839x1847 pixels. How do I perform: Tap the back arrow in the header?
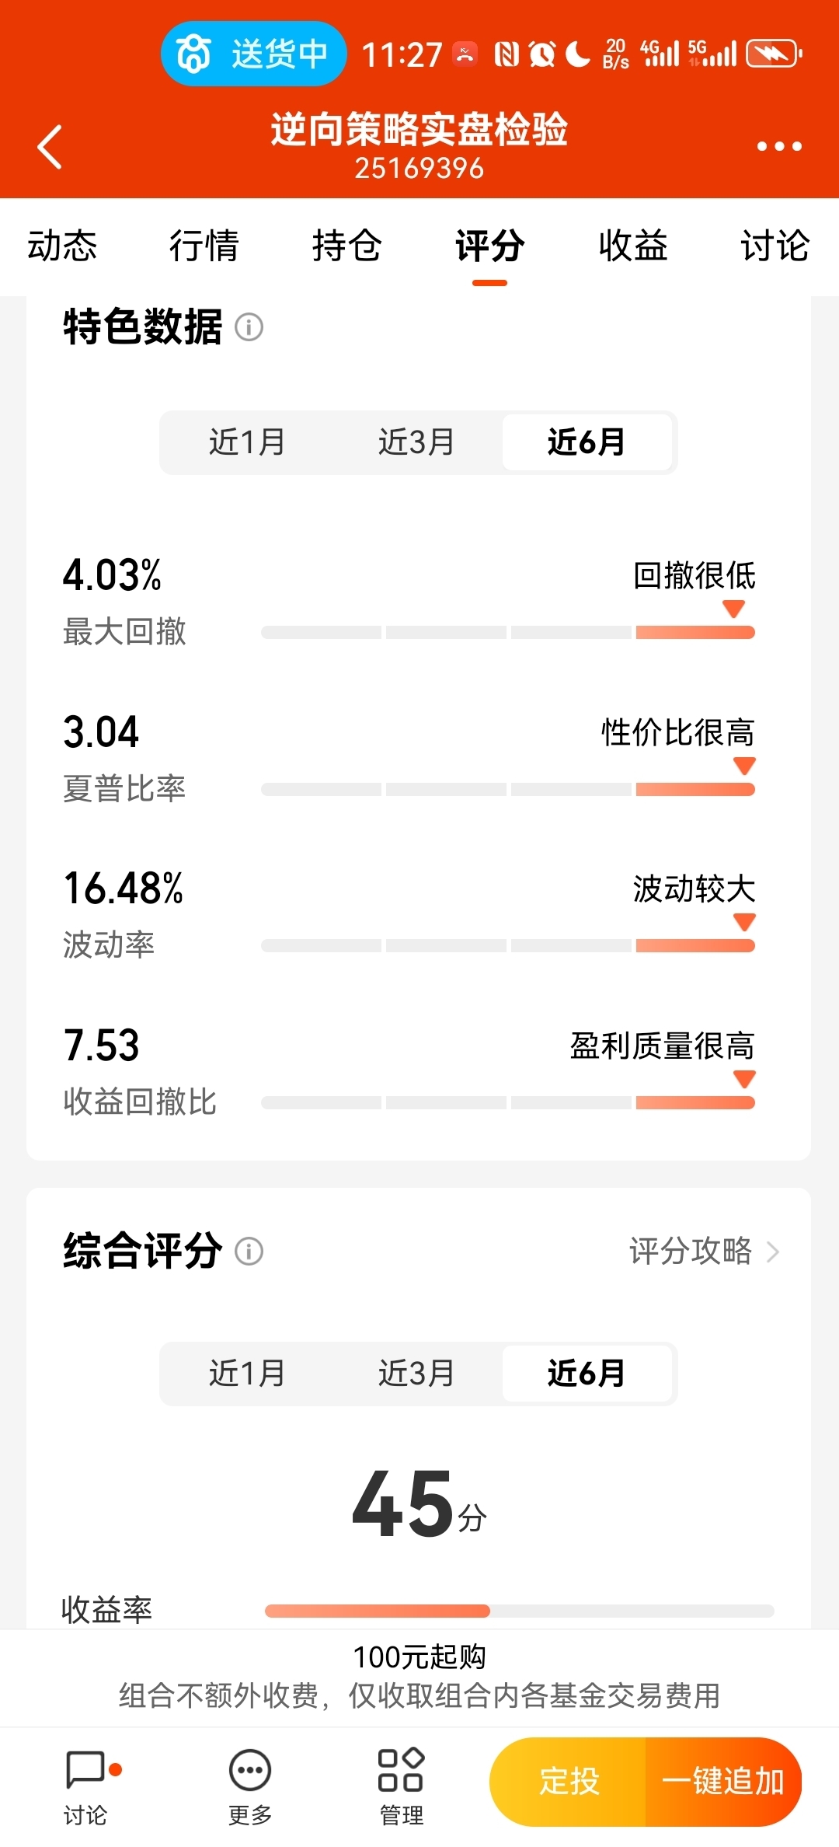50,147
